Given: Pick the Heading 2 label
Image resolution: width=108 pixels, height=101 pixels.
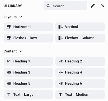Looking at the screenshot, I should [x=73, y=61].
